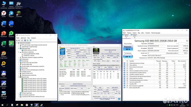This screenshot has height=107, width=191.
Task: Select drive C: tab in CrystalDiskInfo
Action: click(126, 36)
